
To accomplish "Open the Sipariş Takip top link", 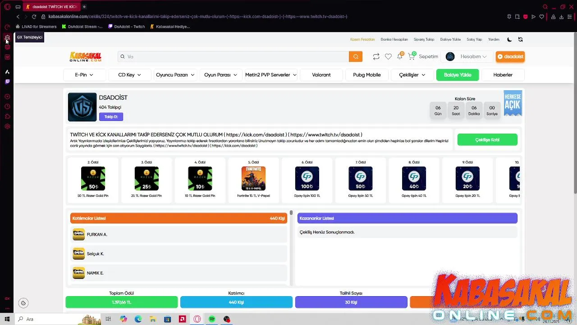I will [424, 39].
